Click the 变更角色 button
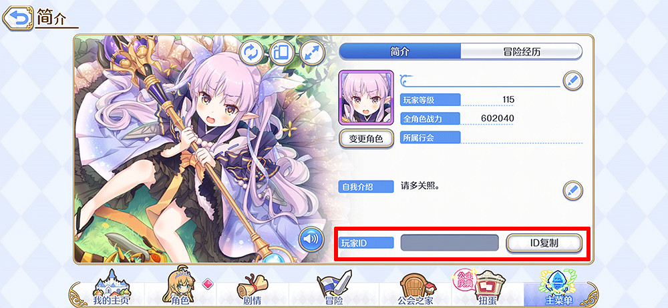The image size is (668, 308). pyautogui.click(x=366, y=139)
